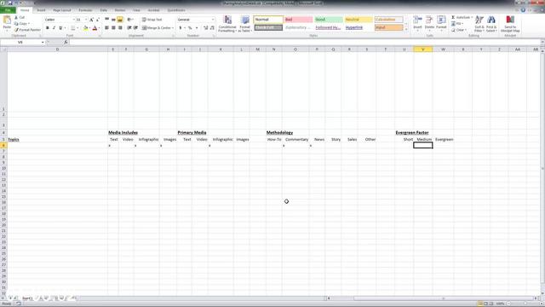Open the Clear dropdown
545x307 pixels.
(x=459, y=30)
